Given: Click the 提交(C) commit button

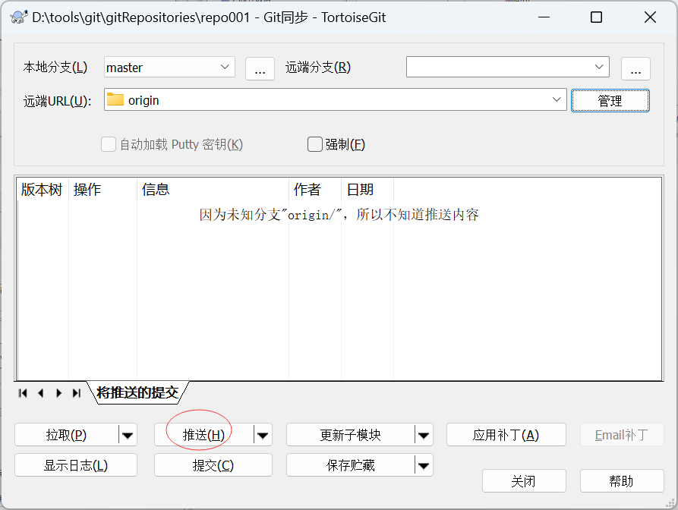Looking at the screenshot, I should [213, 465].
